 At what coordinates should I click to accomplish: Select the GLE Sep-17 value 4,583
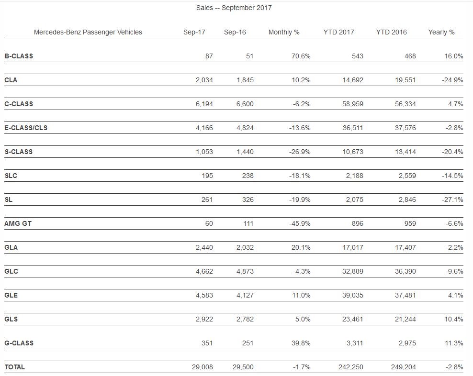(x=204, y=295)
